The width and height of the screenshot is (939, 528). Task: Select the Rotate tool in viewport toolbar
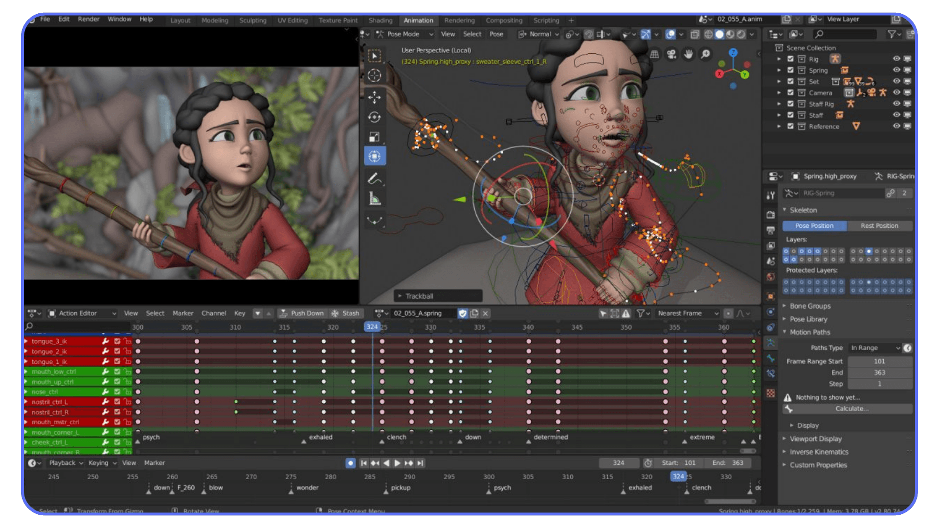coord(375,116)
